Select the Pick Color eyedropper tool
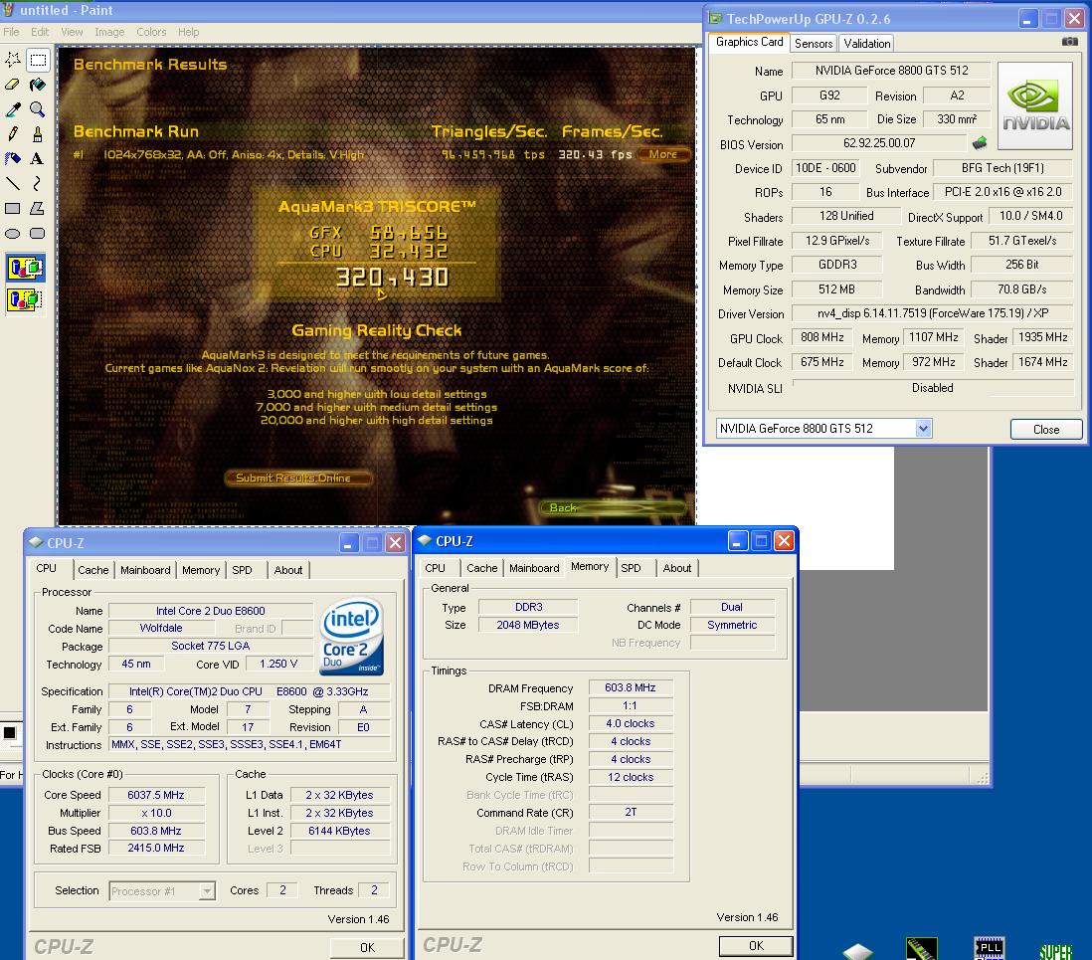The image size is (1092, 960). click(x=13, y=109)
